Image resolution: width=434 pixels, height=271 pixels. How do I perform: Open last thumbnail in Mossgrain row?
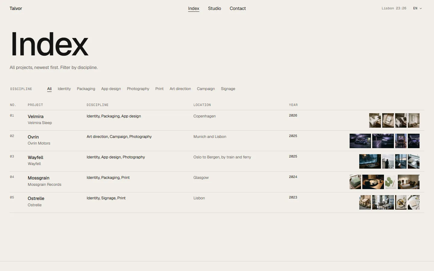409,182
